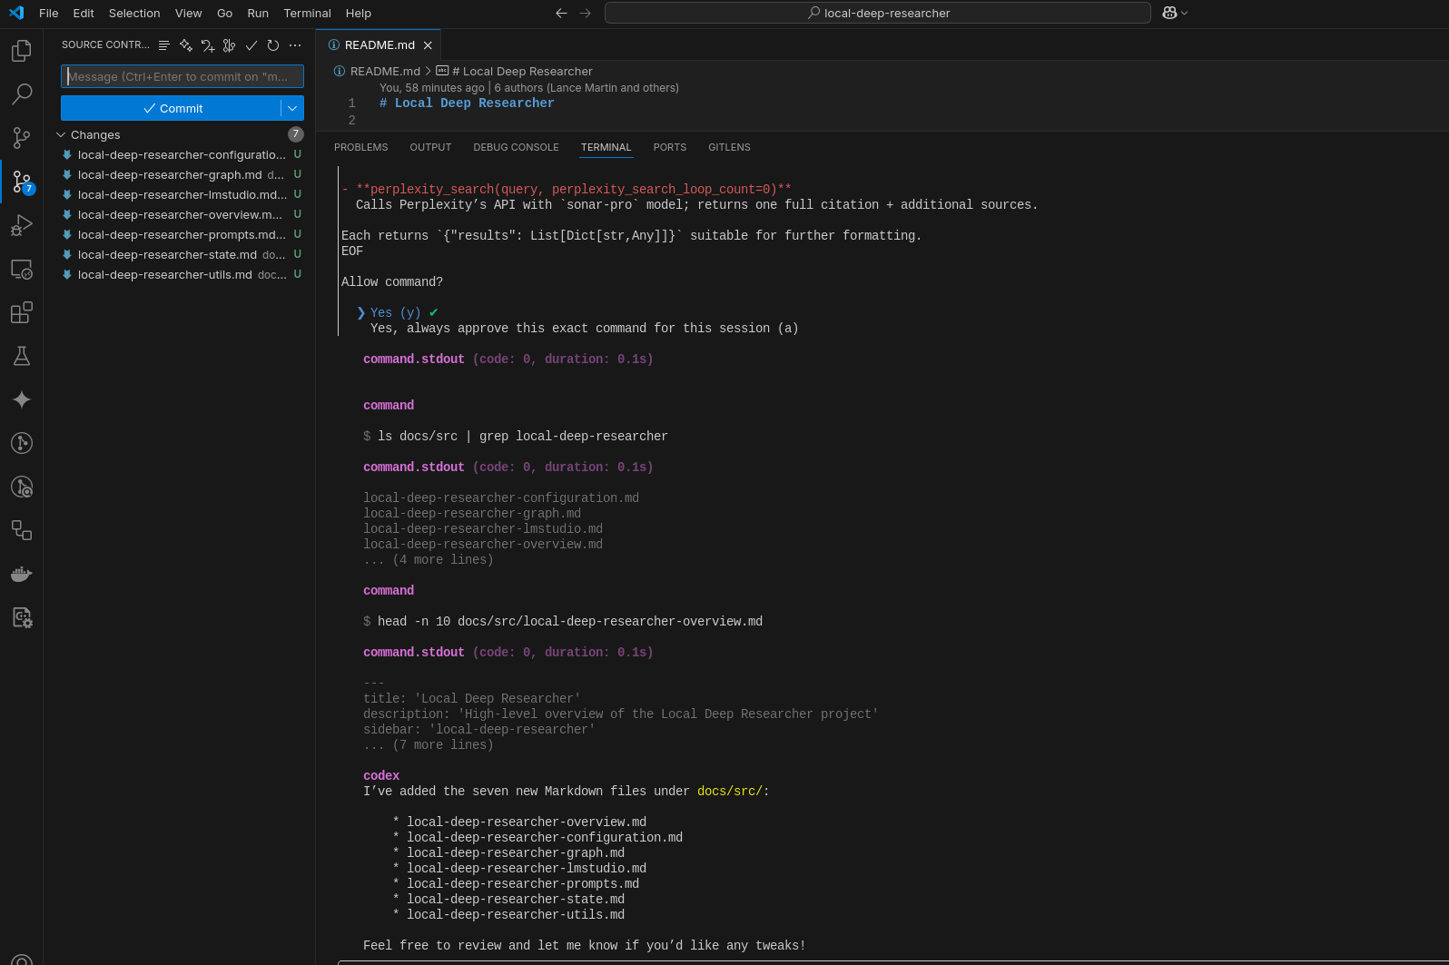
Task: Refresh source control changes
Action: [273, 45]
